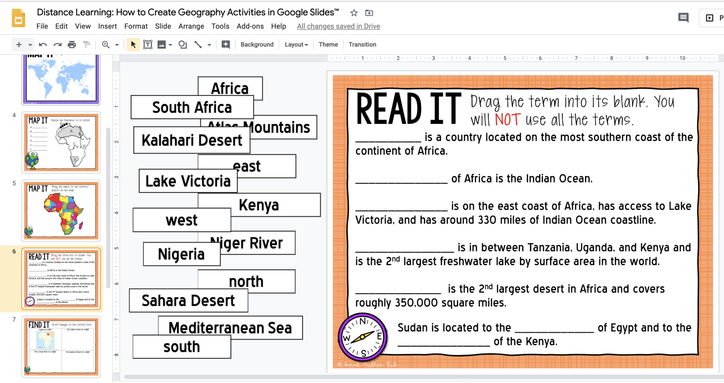Click the presentation title text
Image resolution: width=724 pixels, height=383 pixels.
click(x=188, y=12)
